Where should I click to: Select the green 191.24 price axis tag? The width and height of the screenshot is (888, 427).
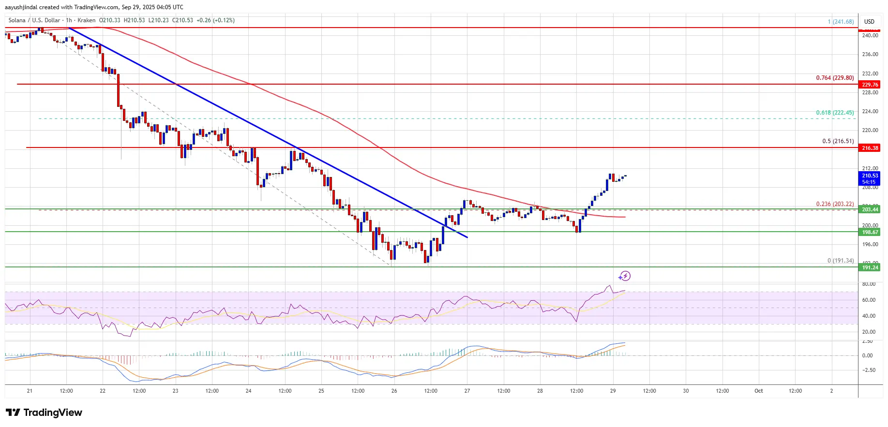[870, 267]
